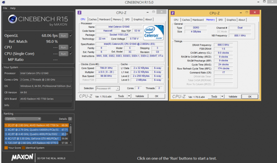Viewport: 277px width, 163px height.
Task: Click the empty Info input field
Action: [x=45, y=105]
